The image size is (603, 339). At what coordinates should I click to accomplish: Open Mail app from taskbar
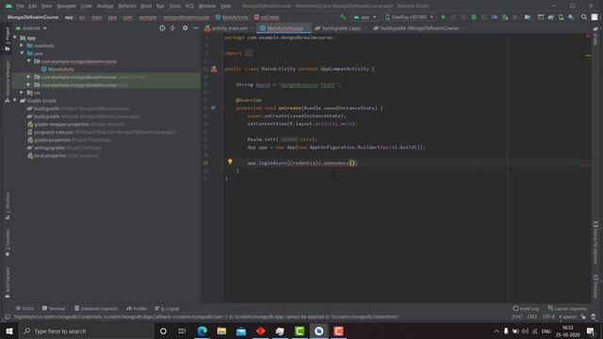(241, 331)
